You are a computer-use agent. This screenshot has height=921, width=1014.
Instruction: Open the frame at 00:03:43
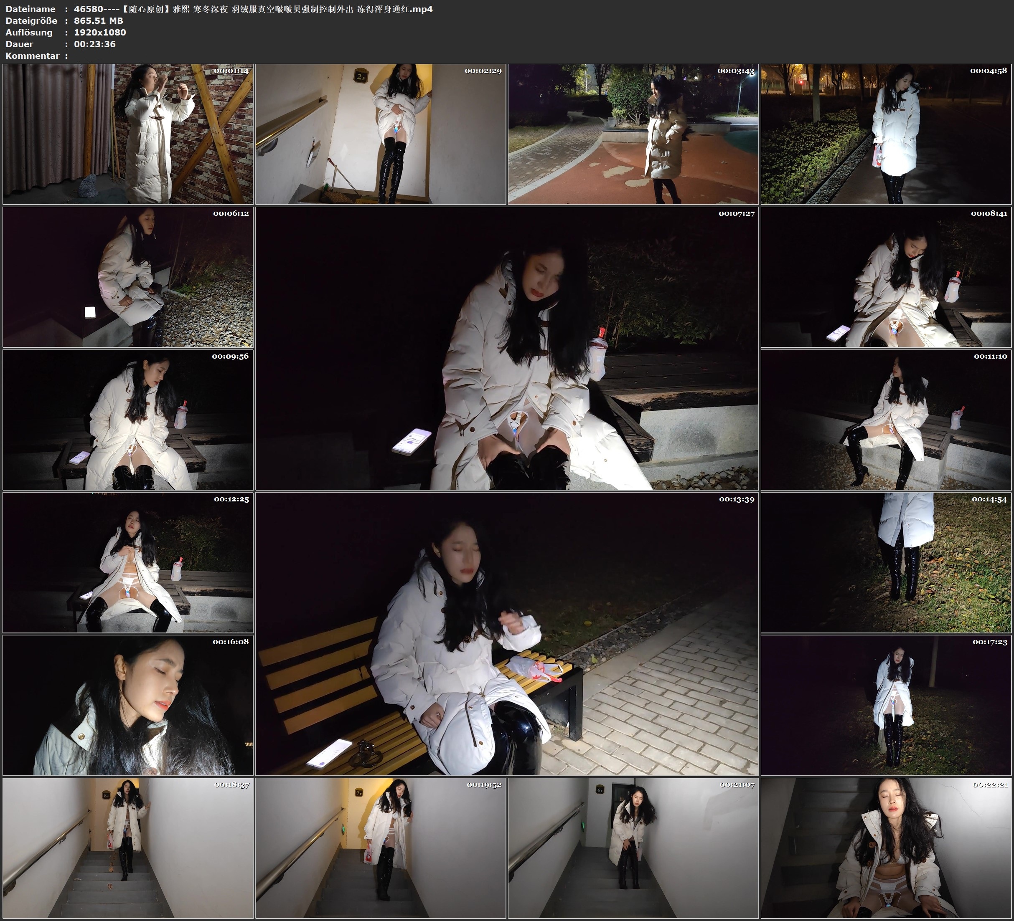[x=633, y=134]
